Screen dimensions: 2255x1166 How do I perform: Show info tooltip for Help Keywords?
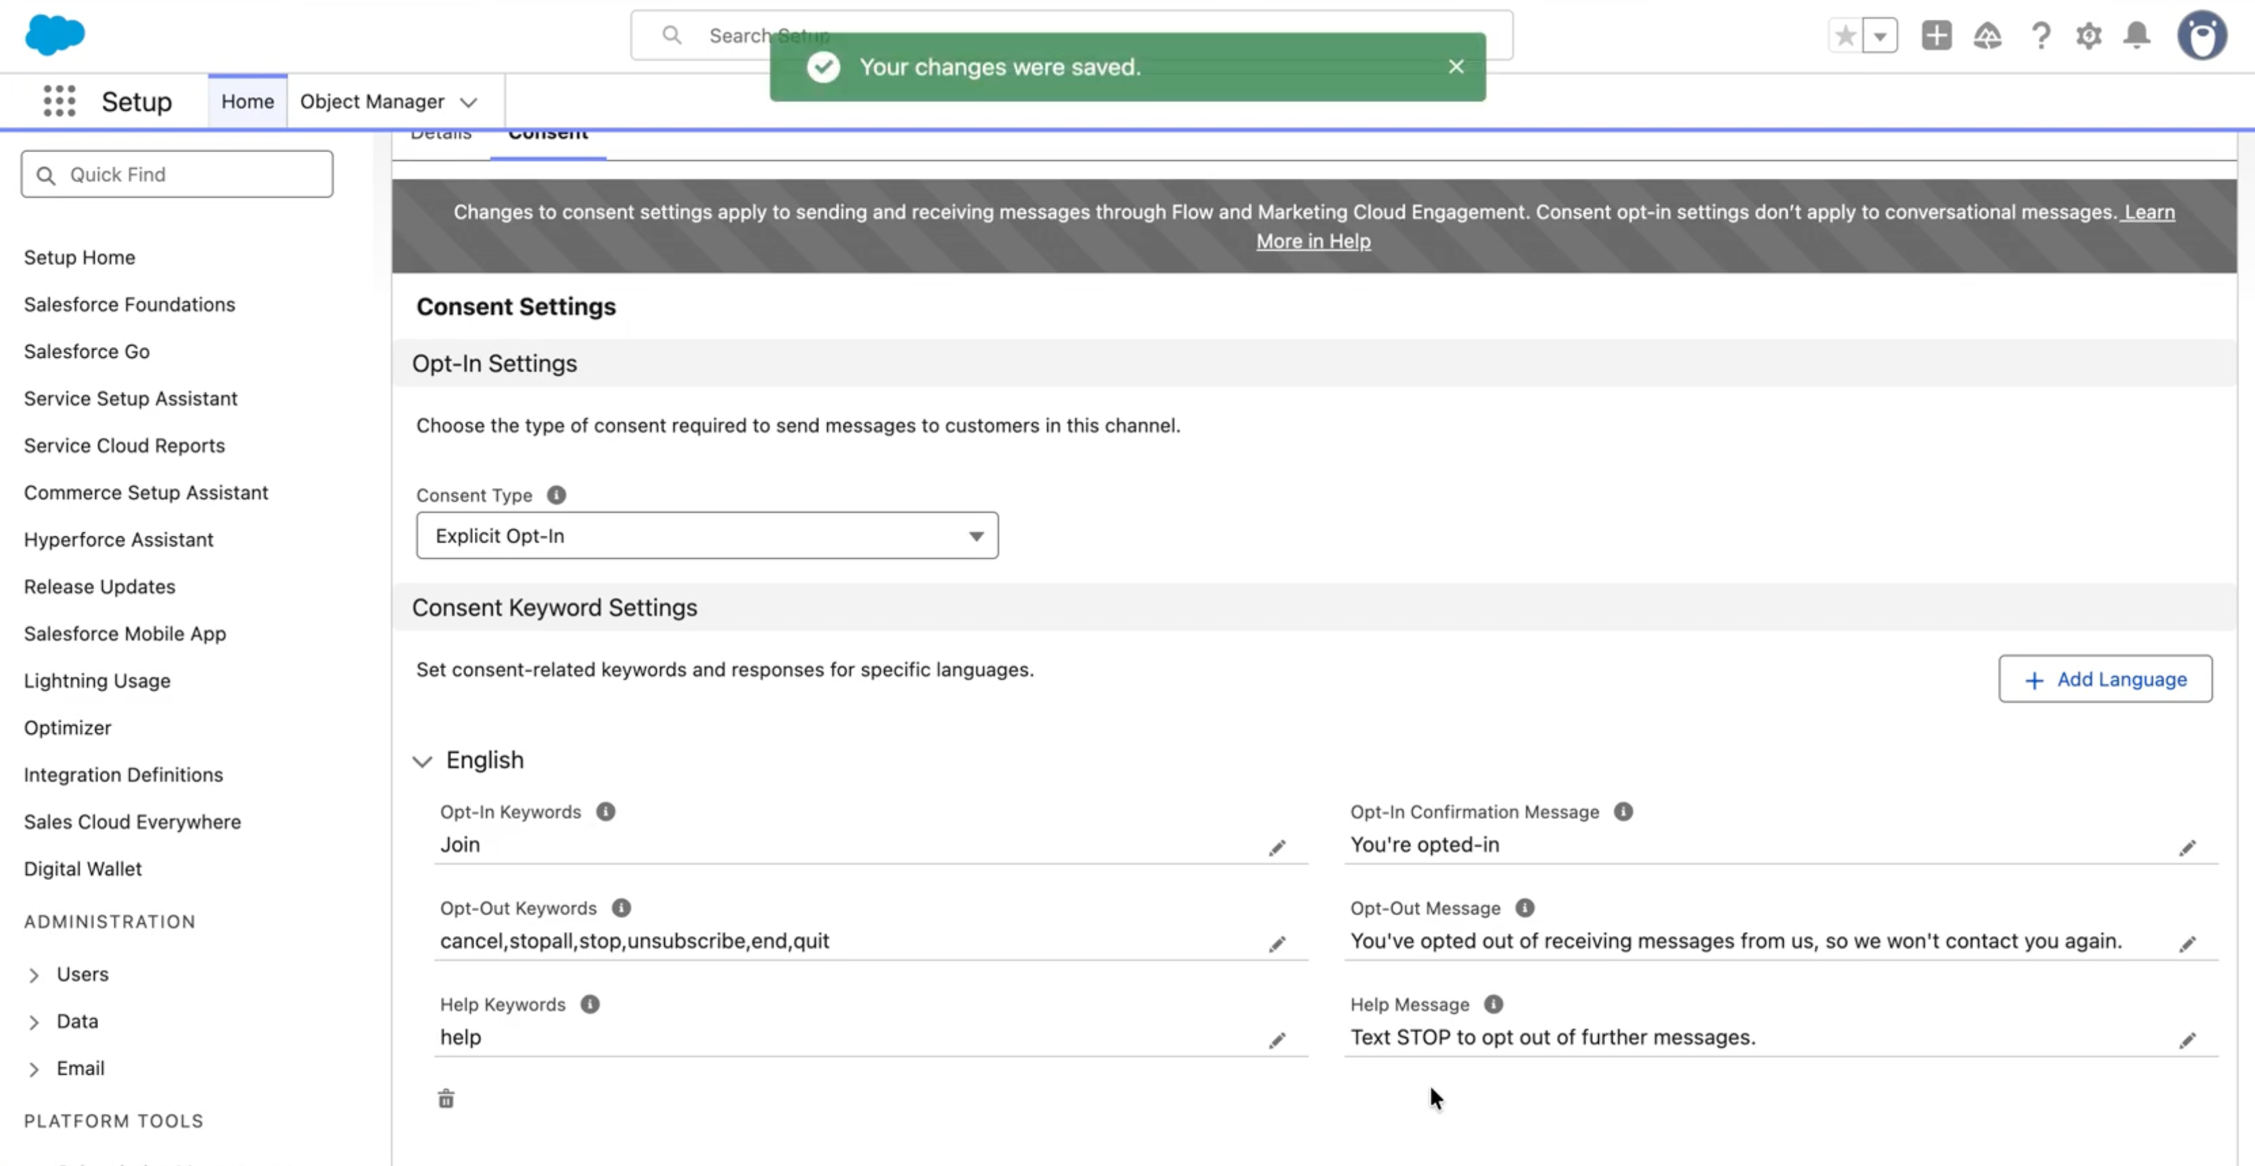click(x=590, y=1004)
